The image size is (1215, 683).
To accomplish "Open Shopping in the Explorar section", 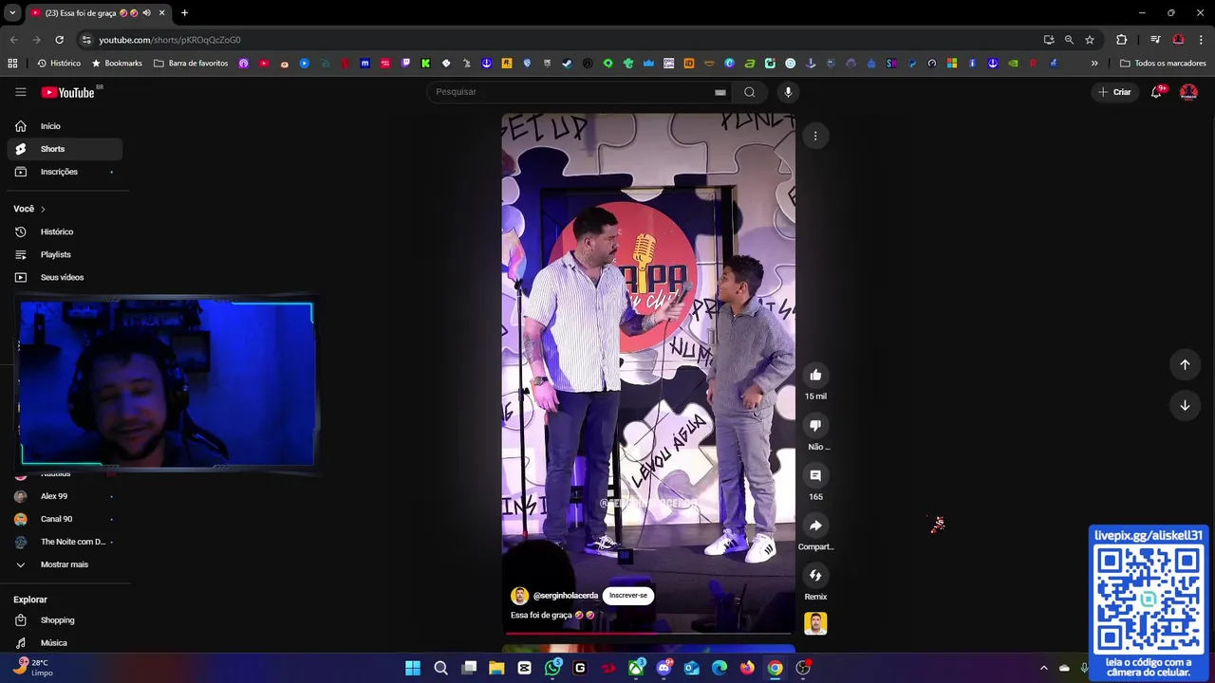I will pyautogui.click(x=65, y=620).
